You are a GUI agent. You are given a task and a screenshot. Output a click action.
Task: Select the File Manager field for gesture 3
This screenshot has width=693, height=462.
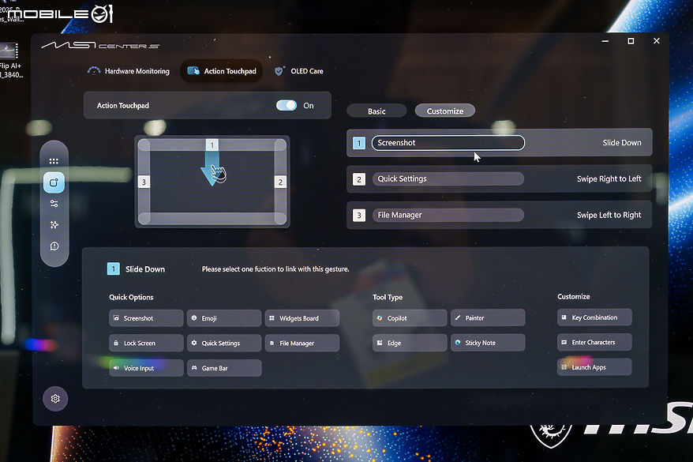[x=448, y=215]
